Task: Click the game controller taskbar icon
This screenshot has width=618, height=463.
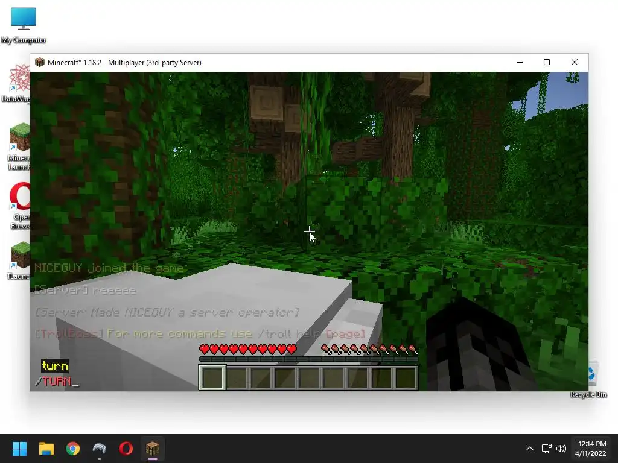Action: [100, 449]
